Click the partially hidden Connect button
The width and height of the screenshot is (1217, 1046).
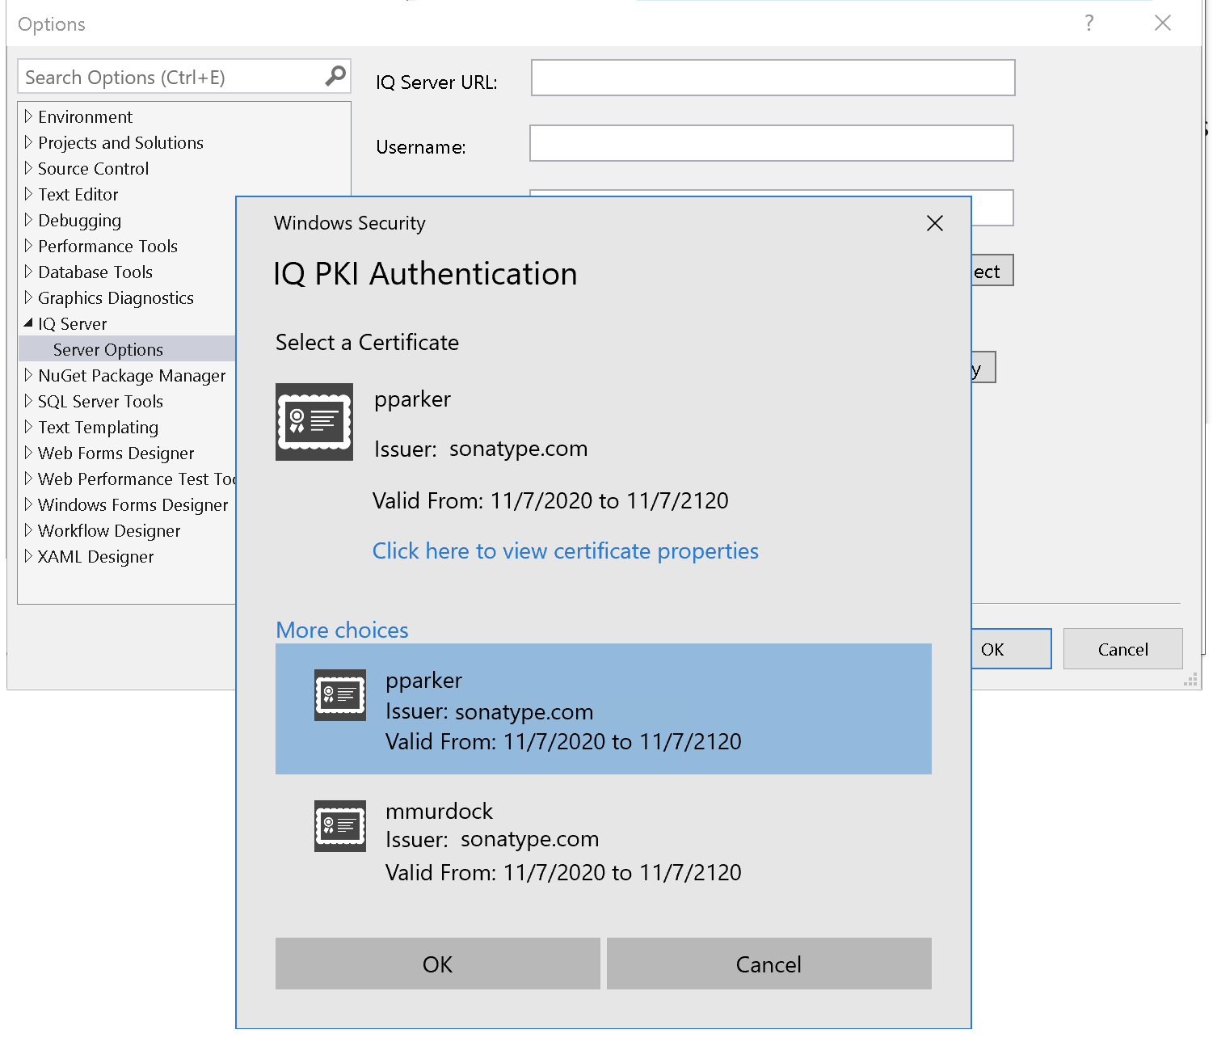(x=992, y=271)
